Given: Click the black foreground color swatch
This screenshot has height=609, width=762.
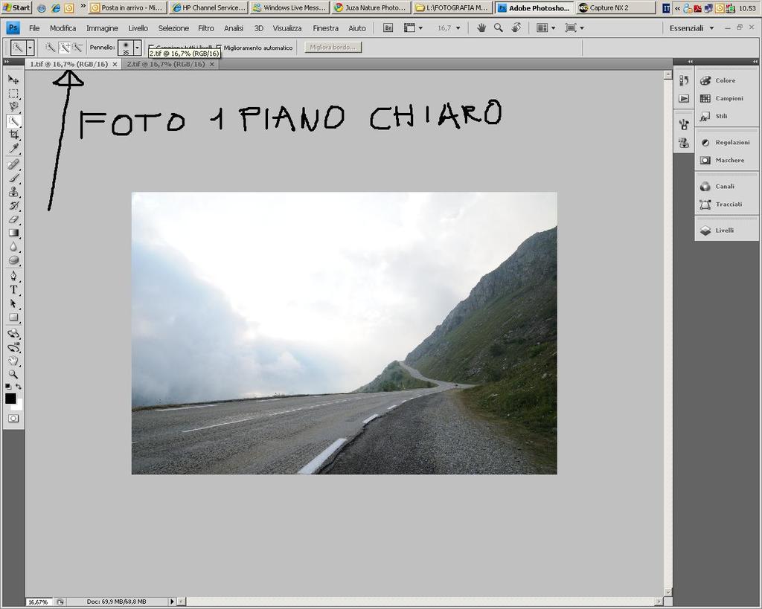Looking at the screenshot, I should coord(10,399).
